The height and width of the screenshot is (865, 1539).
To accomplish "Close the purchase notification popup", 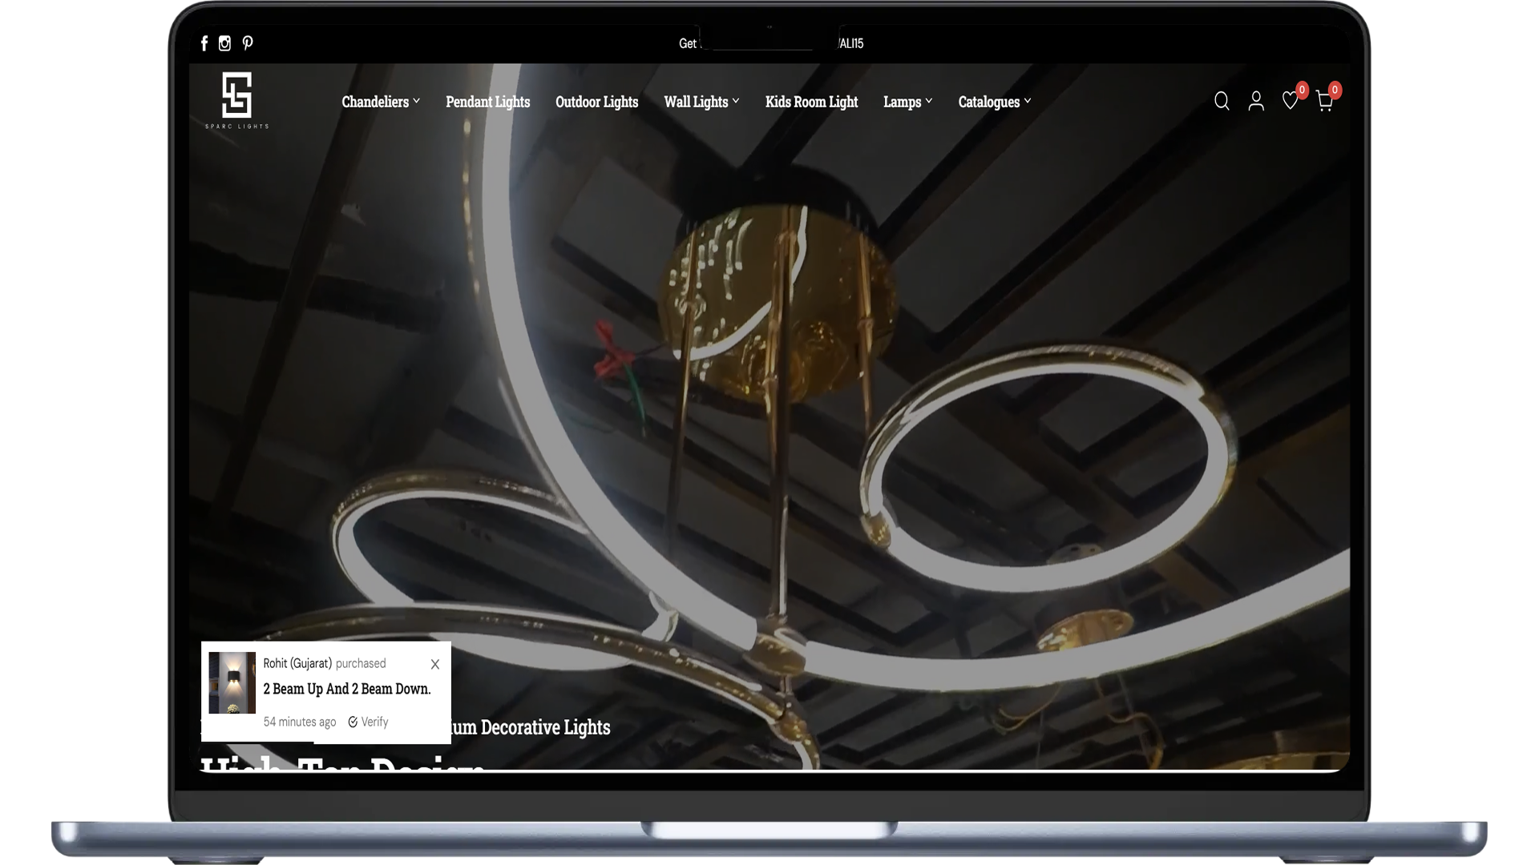I will point(435,664).
